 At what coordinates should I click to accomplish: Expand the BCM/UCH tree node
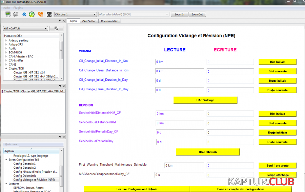coord(6,52)
